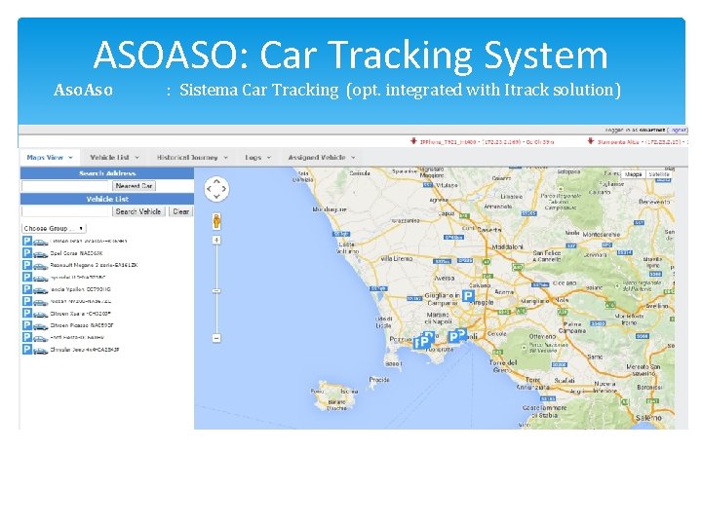Click the car icon beside Opel Corsa

click(40, 254)
